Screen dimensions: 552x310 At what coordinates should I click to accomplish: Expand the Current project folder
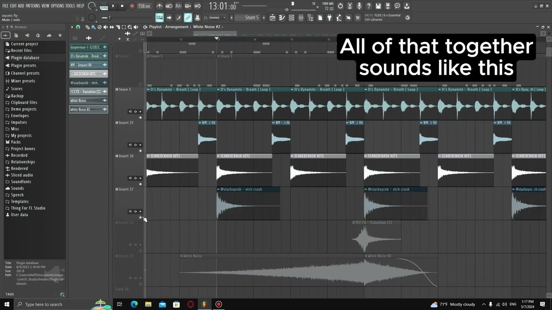[x=24, y=44]
